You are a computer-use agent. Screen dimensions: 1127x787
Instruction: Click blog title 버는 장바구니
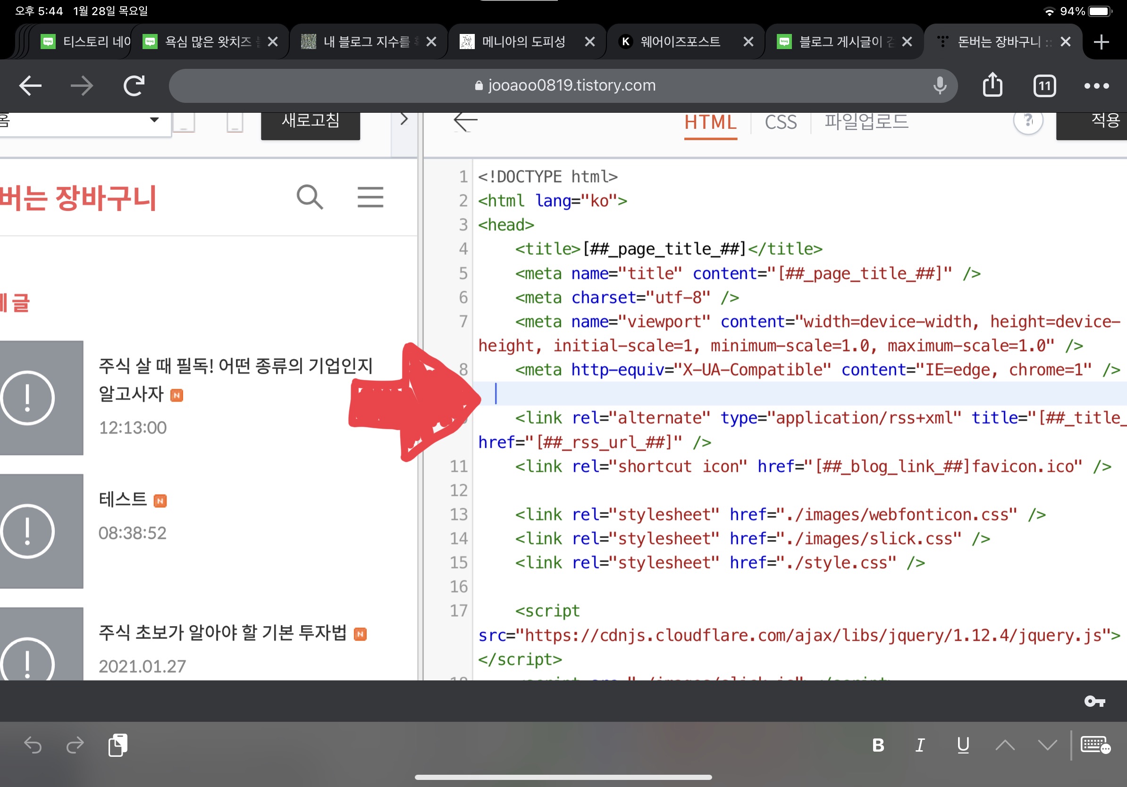point(77,198)
